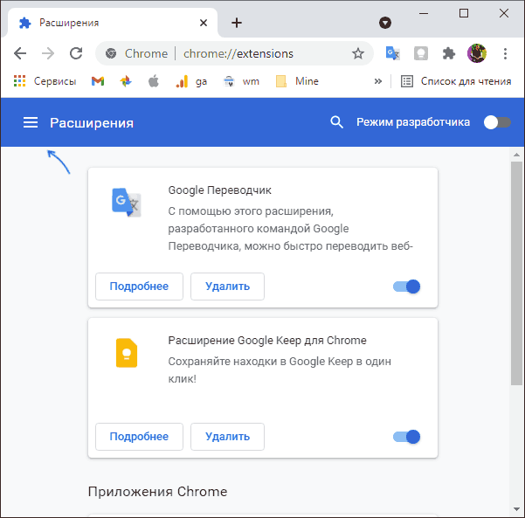Open a new tab with plus button

pos(237,23)
